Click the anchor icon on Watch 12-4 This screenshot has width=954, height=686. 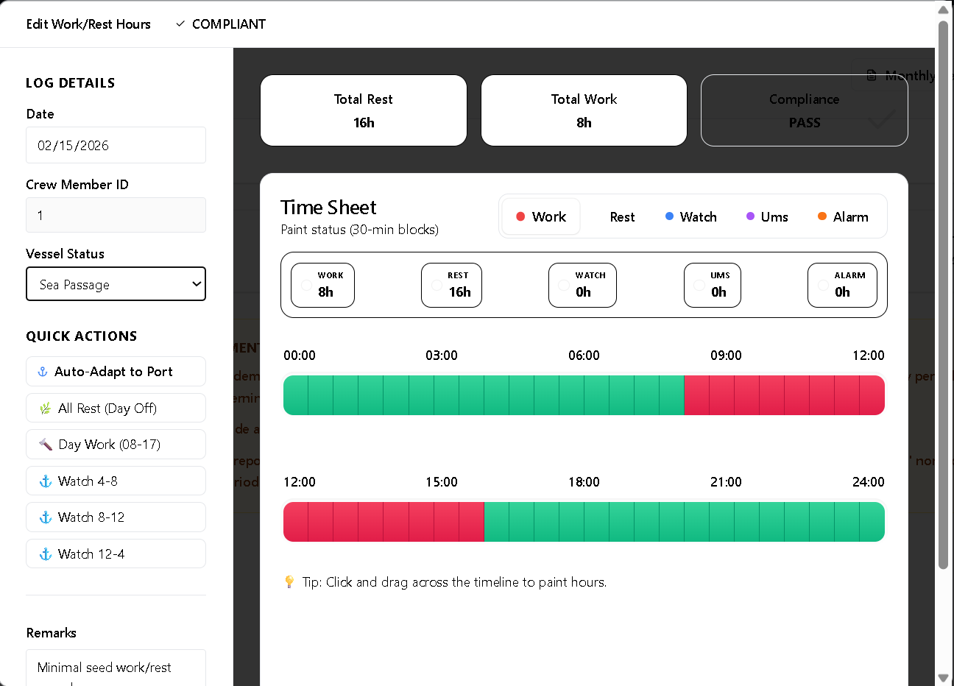(46, 554)
